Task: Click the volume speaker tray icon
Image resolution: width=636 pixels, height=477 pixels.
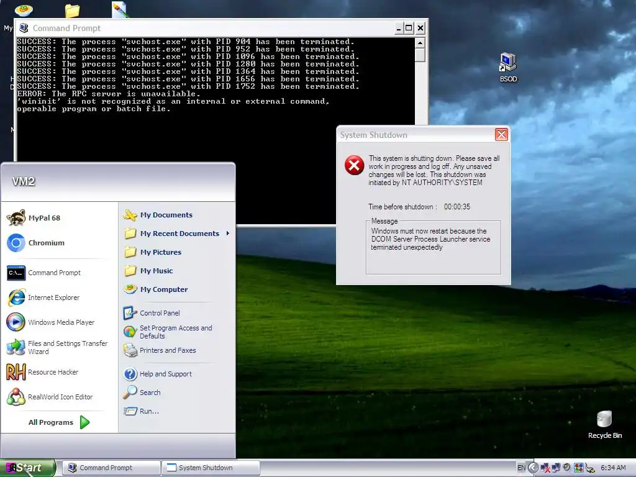Action: pos(567,468)
